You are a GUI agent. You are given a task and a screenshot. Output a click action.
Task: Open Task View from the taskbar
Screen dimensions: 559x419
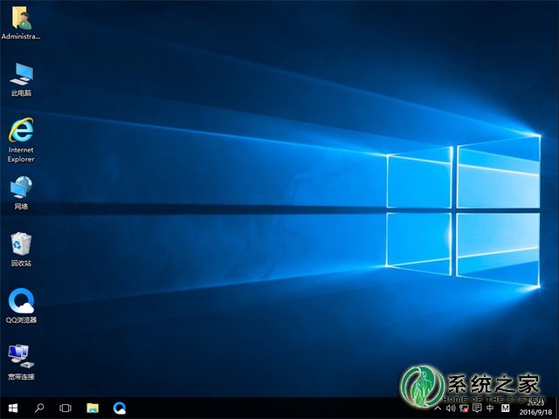point(66,408)
